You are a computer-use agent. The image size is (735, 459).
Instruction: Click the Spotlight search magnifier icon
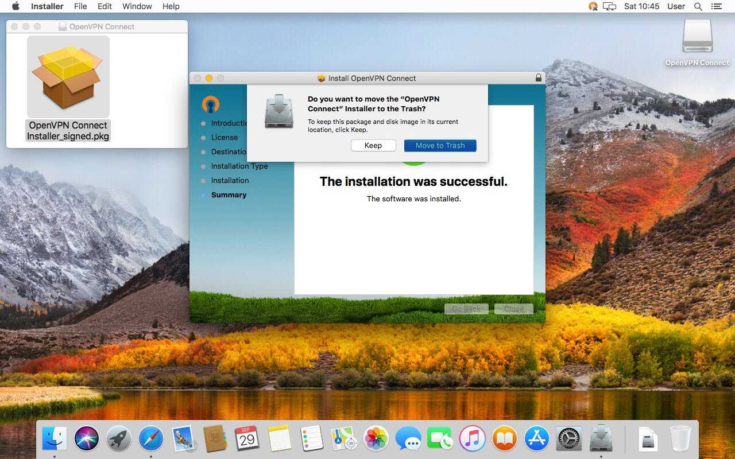pos(698,6)
